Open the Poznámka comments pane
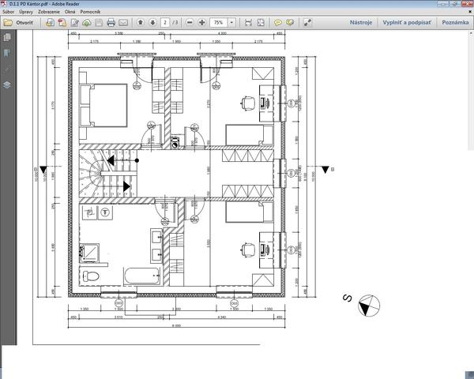This screenshot has width=474, height=379. click(x=455, y=23)
